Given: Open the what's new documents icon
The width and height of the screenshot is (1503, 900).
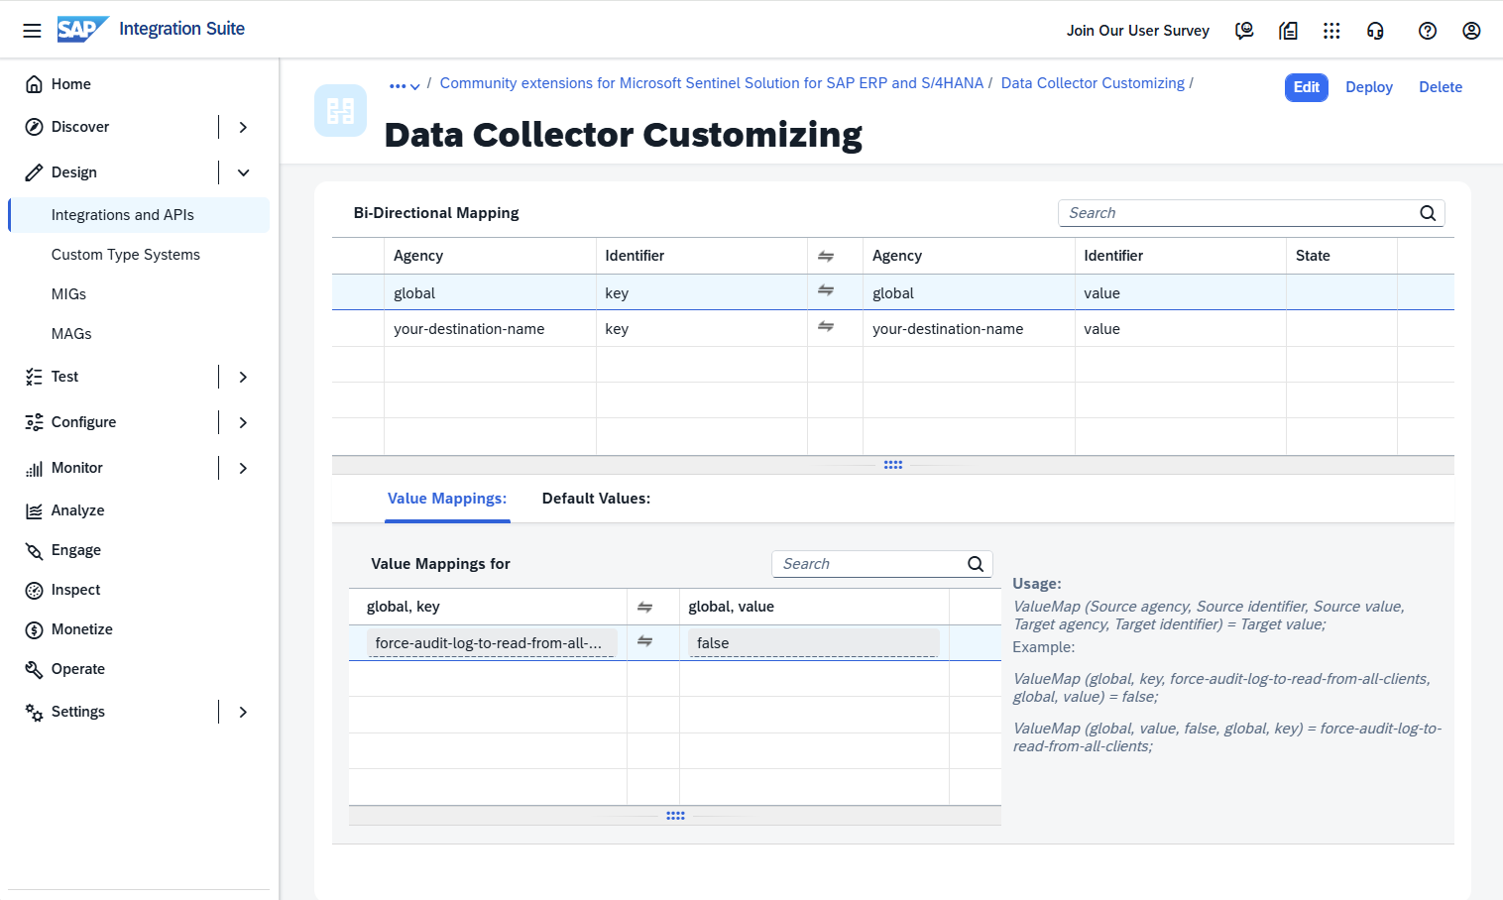Looking at the screenshot, I should tap(1288, 31).
